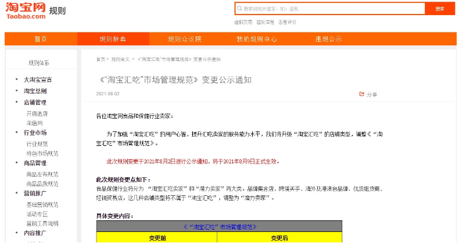Click the 《“淘宝汇吃”市场管理规范》 table header link
This screenshot has width=459, height=250.
click(x=220, y=226)
